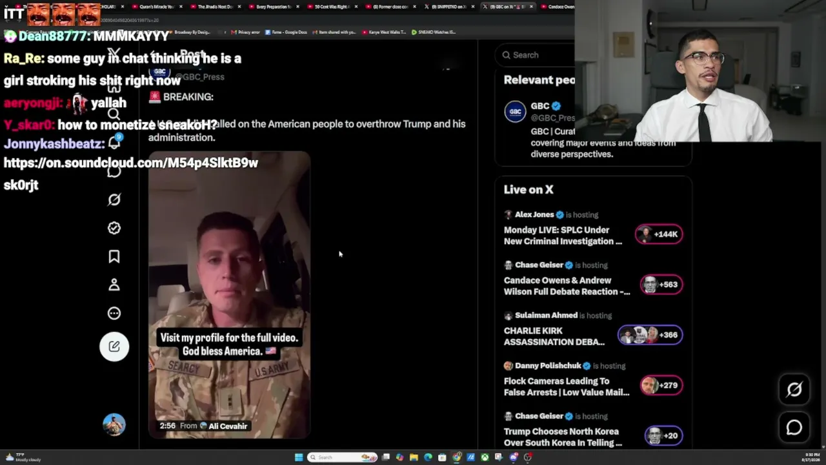Open the Privacy error bookmark

(x=245, y=32)
